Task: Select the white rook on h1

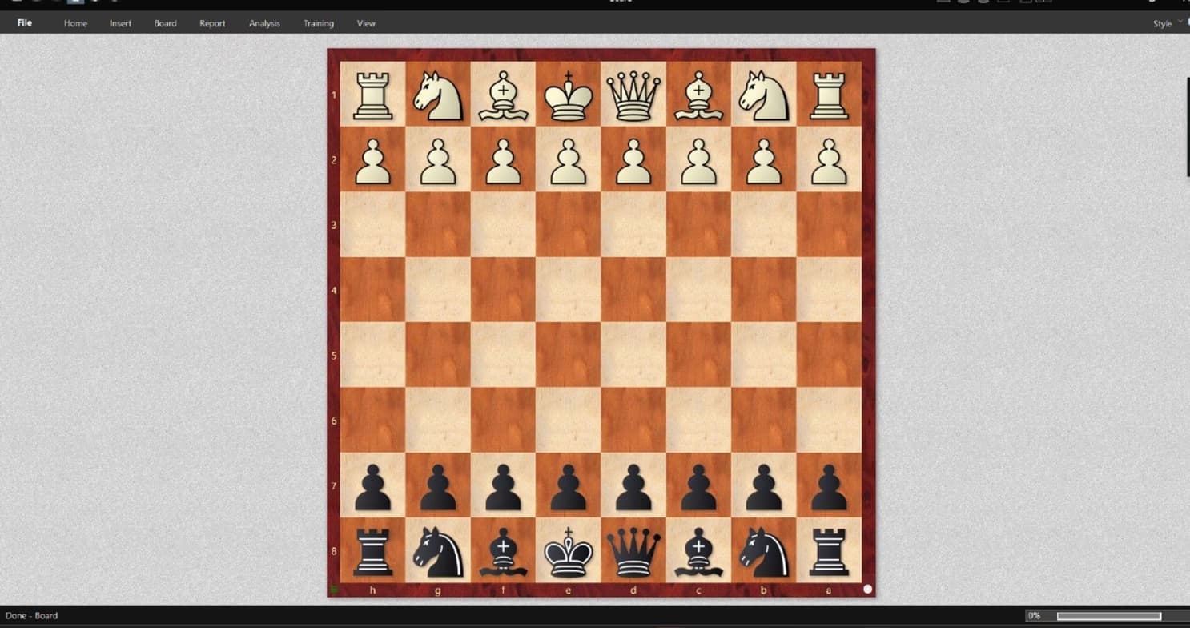Action: pyautogui.click(x=372, y=95)
